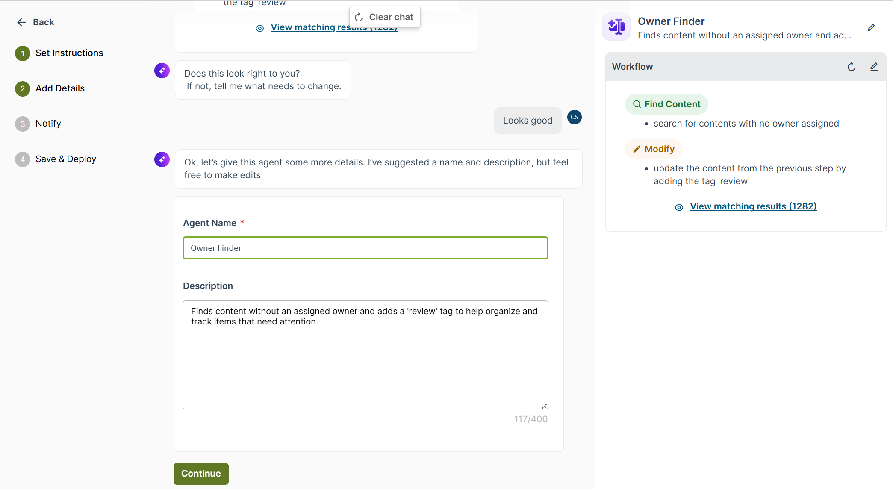893x489 pixels.
Task: Open the Notify step
Action: pos(48,124)
